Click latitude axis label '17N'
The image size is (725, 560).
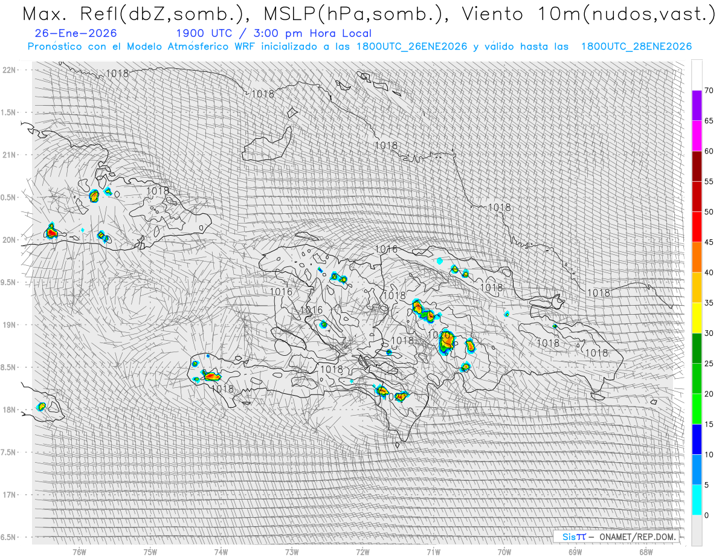tap(8, 495)
